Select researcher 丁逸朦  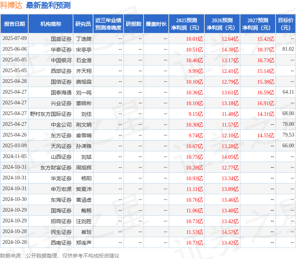[x=84, y=39]
